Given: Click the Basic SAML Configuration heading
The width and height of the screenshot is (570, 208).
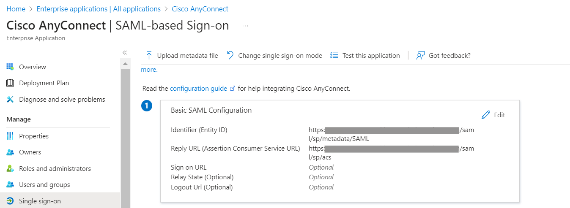Looking at the screenshot, I should point(211,110).
